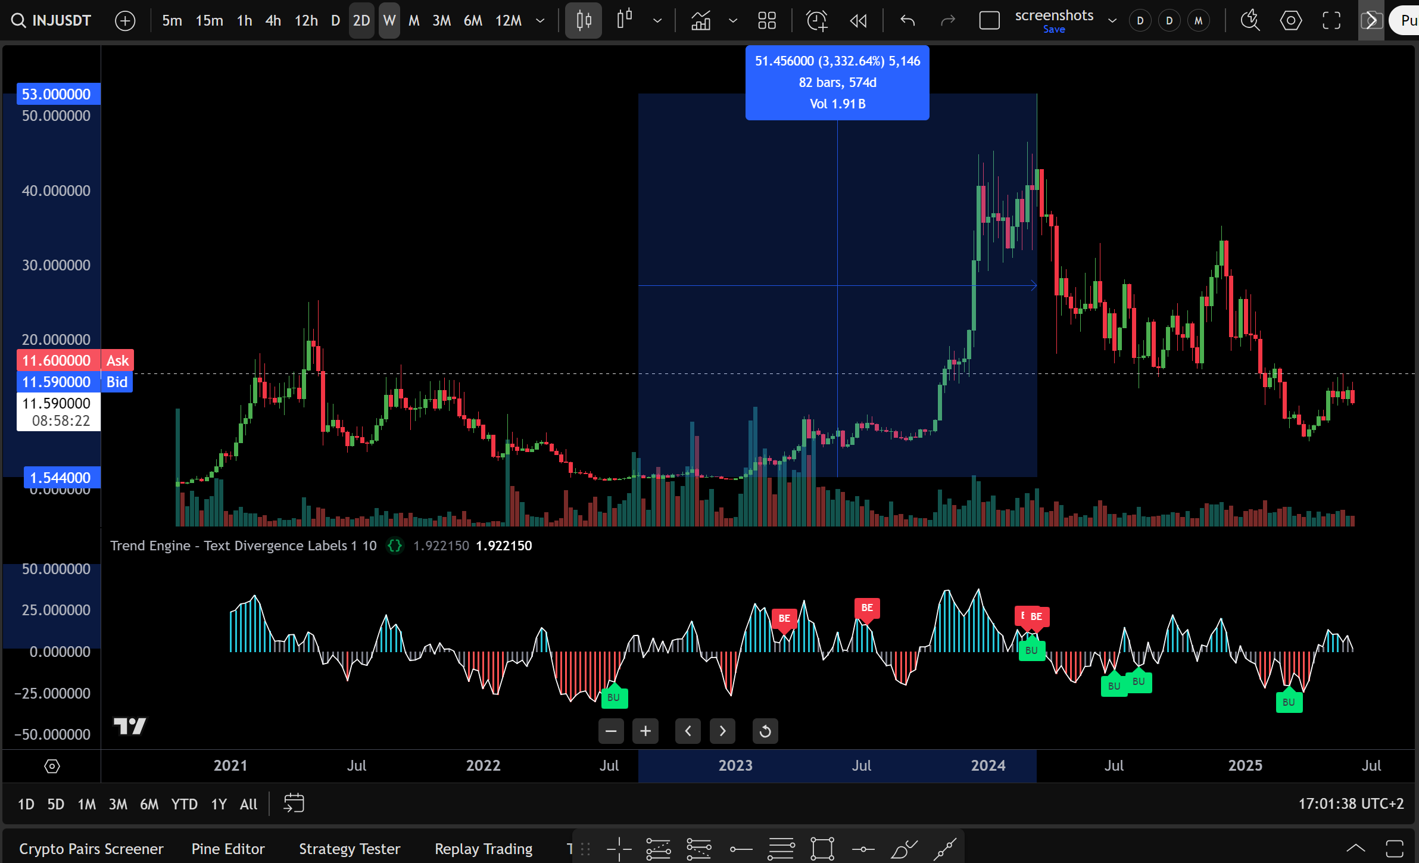Click the chart zoom in plus button
1419x863 pixels.
[645, 731]
